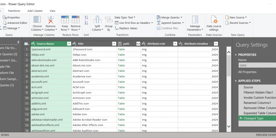
Task: Open the Advanced Editor
Action: (x=15, y=23)
